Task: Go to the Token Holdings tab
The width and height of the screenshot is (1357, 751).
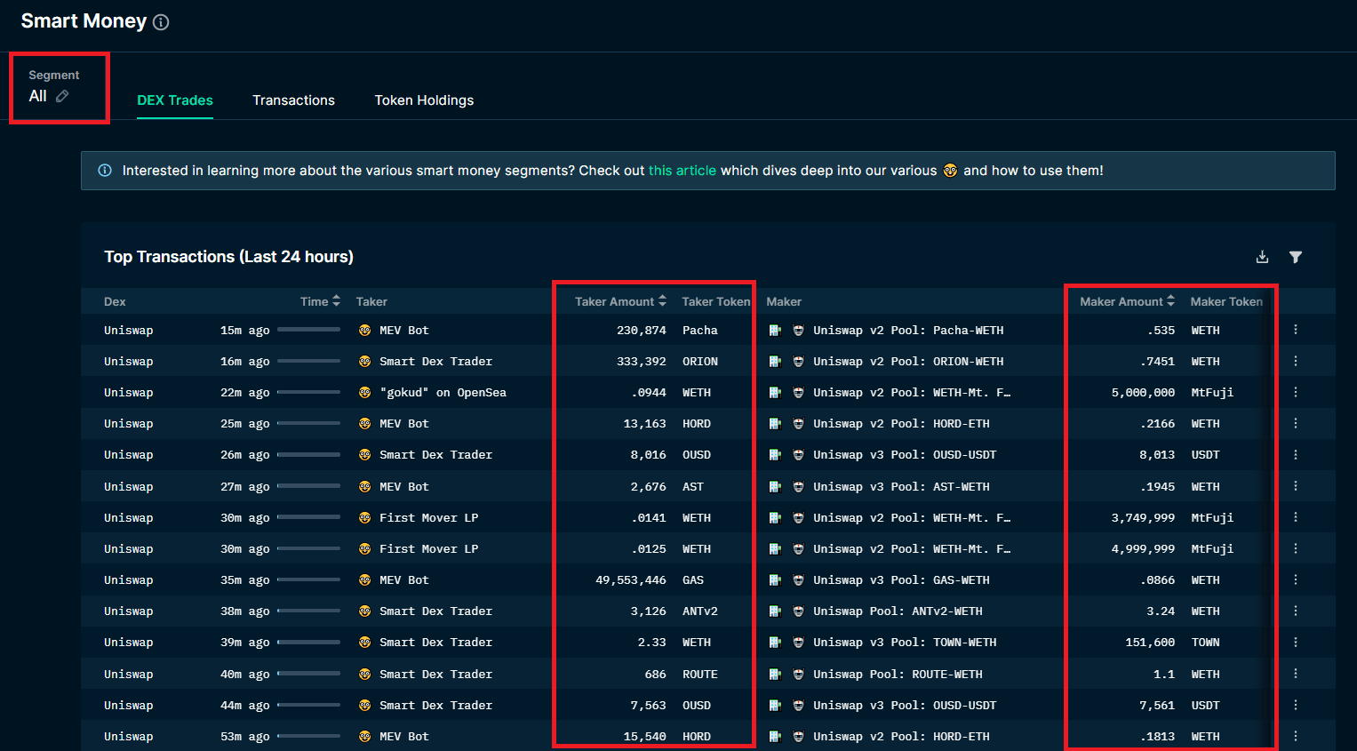Action: coord(424,100)
